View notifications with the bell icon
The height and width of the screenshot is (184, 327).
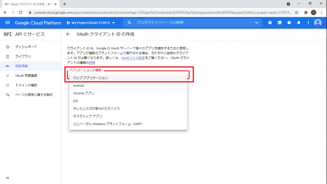click(299, 23)
